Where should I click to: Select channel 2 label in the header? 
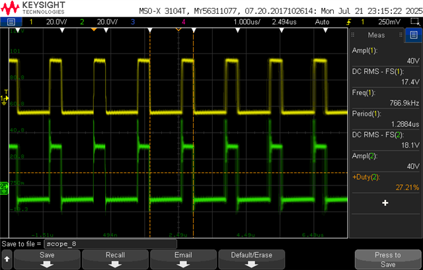click(x=82, y=22)
